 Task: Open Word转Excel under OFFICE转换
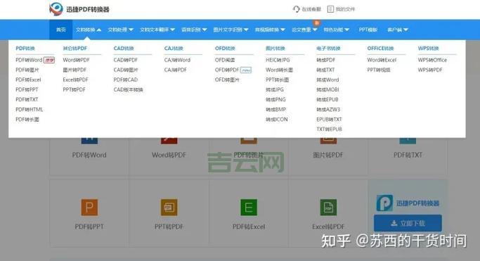[382, 60]
